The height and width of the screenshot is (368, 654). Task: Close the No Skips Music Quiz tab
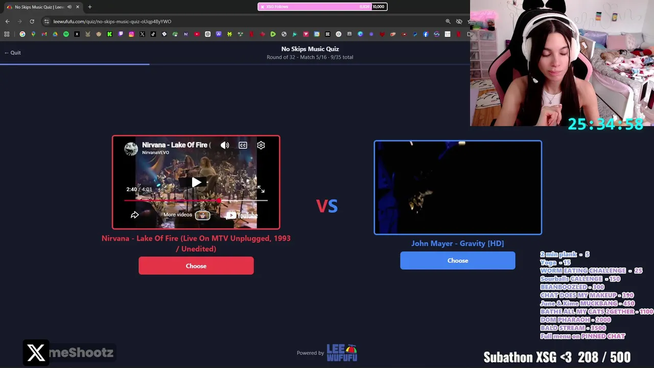point(78,7)
